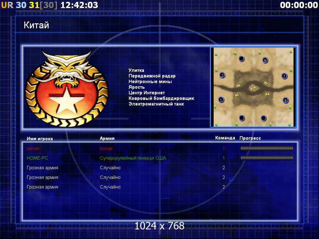This screenshot has width=319, height=239.
Task: Select start position 8 on the minimap
Action: tap(286, 100)
